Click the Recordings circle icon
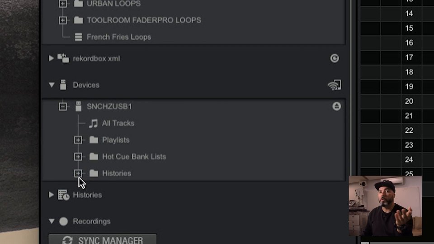This screenshot has width=434, height=244. 63,221
